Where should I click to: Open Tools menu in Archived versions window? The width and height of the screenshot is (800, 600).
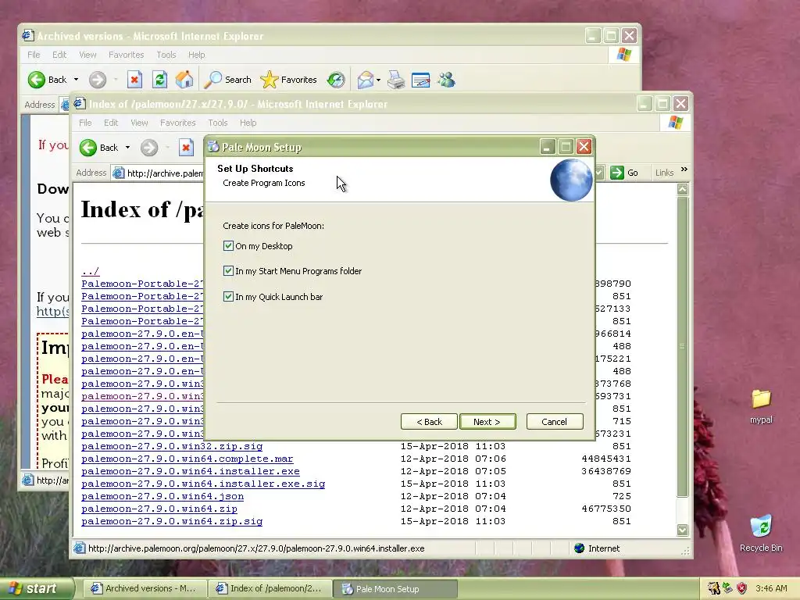(x=166, y=55)
